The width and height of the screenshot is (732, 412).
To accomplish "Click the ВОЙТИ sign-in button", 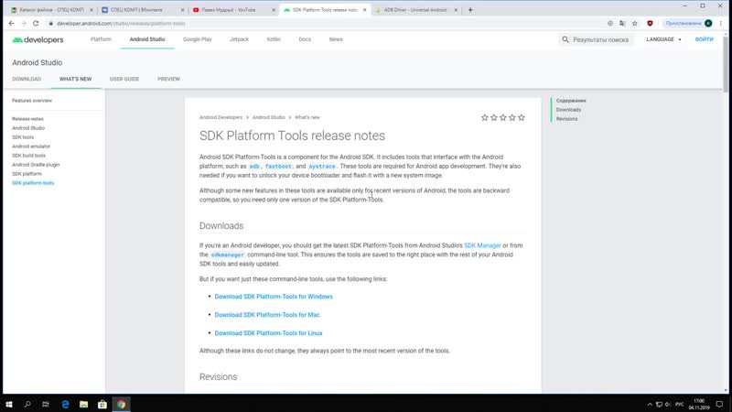I will click(x=704, y=40).
